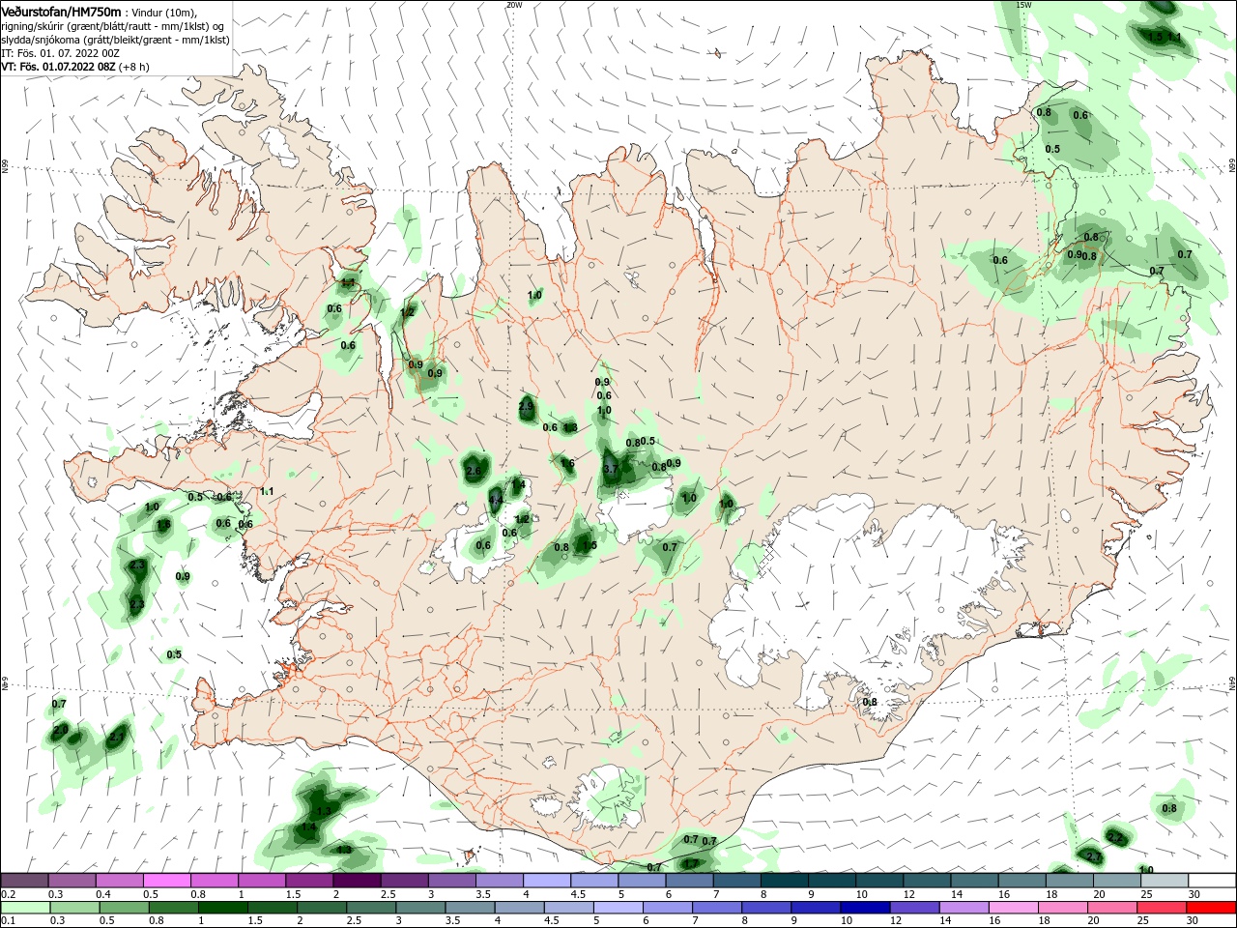Pick the bright pink 0.5–0.8 swatch in the upper scale
Screen dimensions: 1237x928
click(x=166, y=881)
